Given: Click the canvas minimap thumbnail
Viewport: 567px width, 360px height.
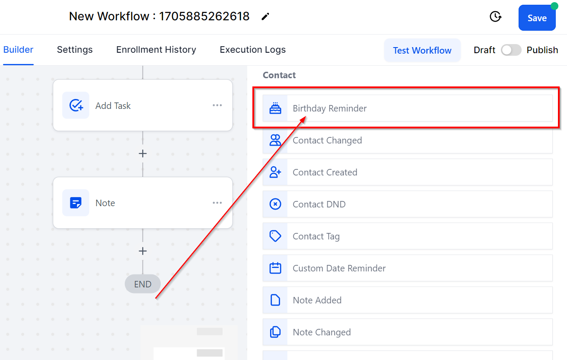Looking at the screenshot, I should [x=189, y=342].
